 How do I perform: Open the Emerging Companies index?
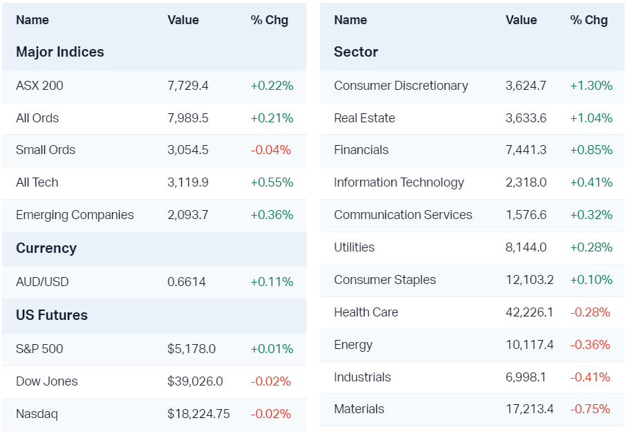75,215
